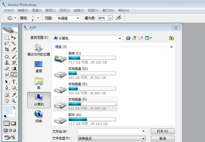Go up one folder level icon
Viewport: 205px width, 142px height.
point(135,38)
